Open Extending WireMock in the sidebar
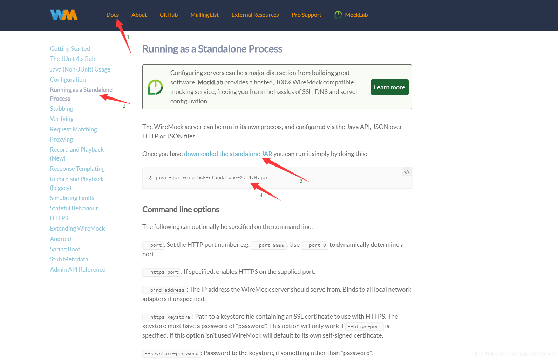The image size is (558, 360). pyautogui.click(x=77, y=229)
